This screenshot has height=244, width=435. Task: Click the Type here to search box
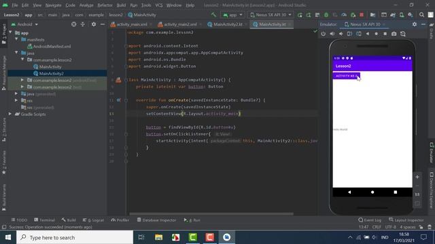point(75,237)
